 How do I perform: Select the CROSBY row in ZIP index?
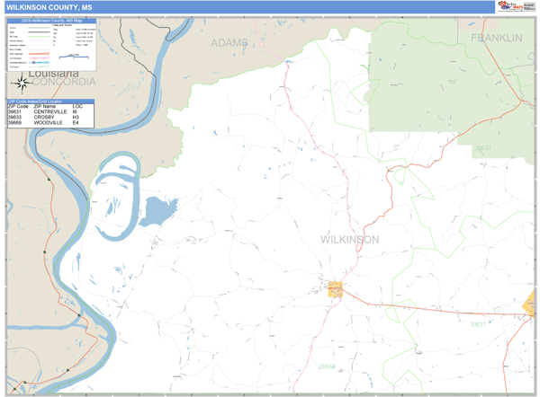coord(50,118)
